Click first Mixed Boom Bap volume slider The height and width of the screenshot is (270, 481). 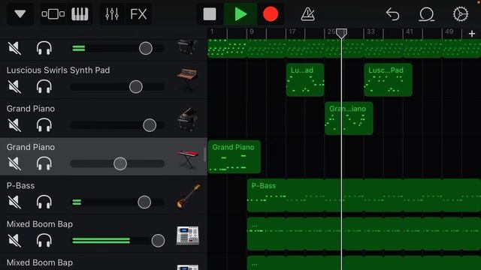coord(158,241)
